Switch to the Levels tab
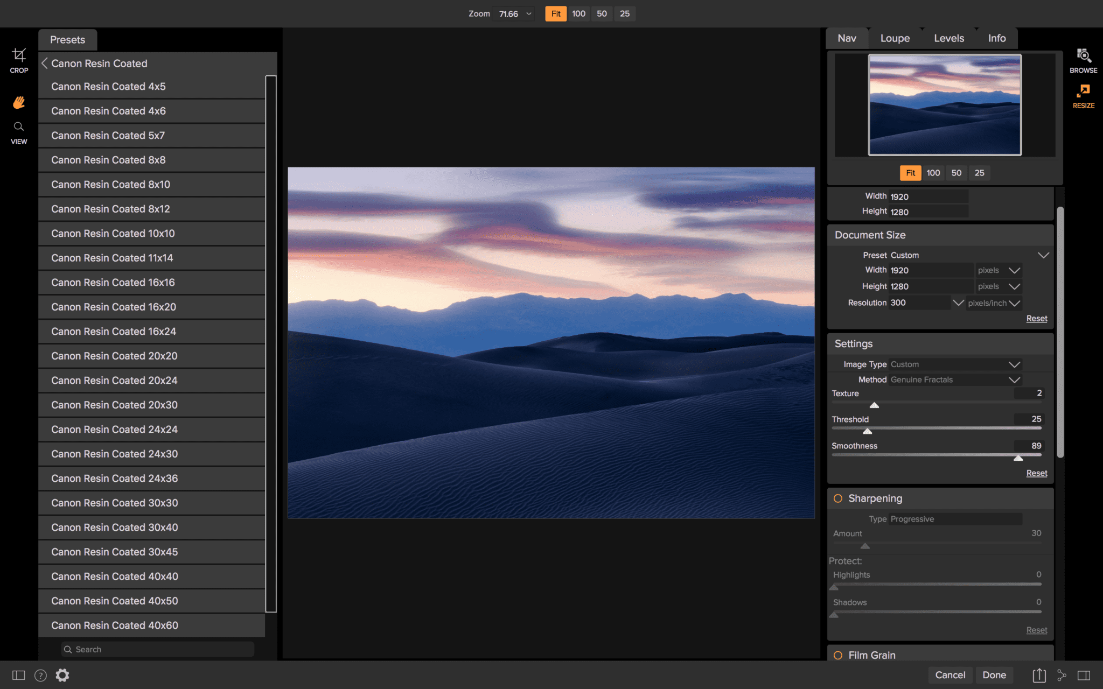 click(x=950, y=37)
